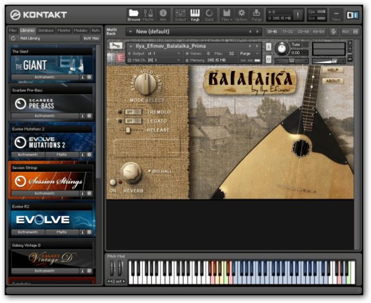The image size is (371, 303).
Task: Shift keyboard octave with +2 oct control
Action: point(116,282)
